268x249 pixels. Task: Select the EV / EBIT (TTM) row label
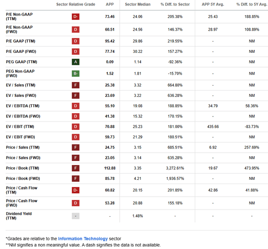point(20,127)
